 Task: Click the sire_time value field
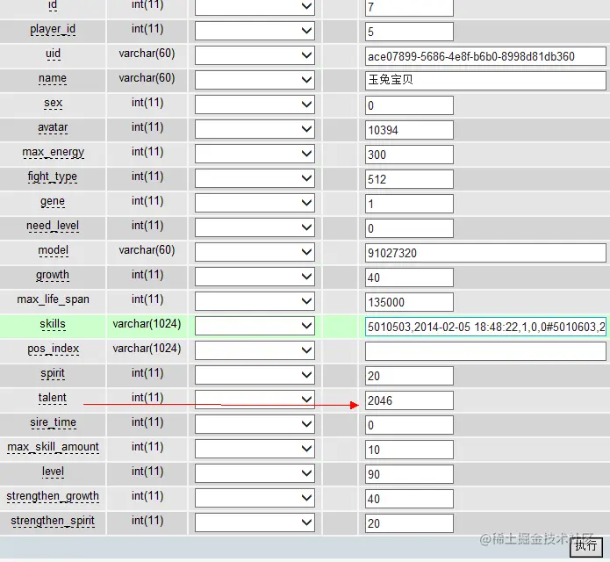pyautogui.click(x=409, y=425)
